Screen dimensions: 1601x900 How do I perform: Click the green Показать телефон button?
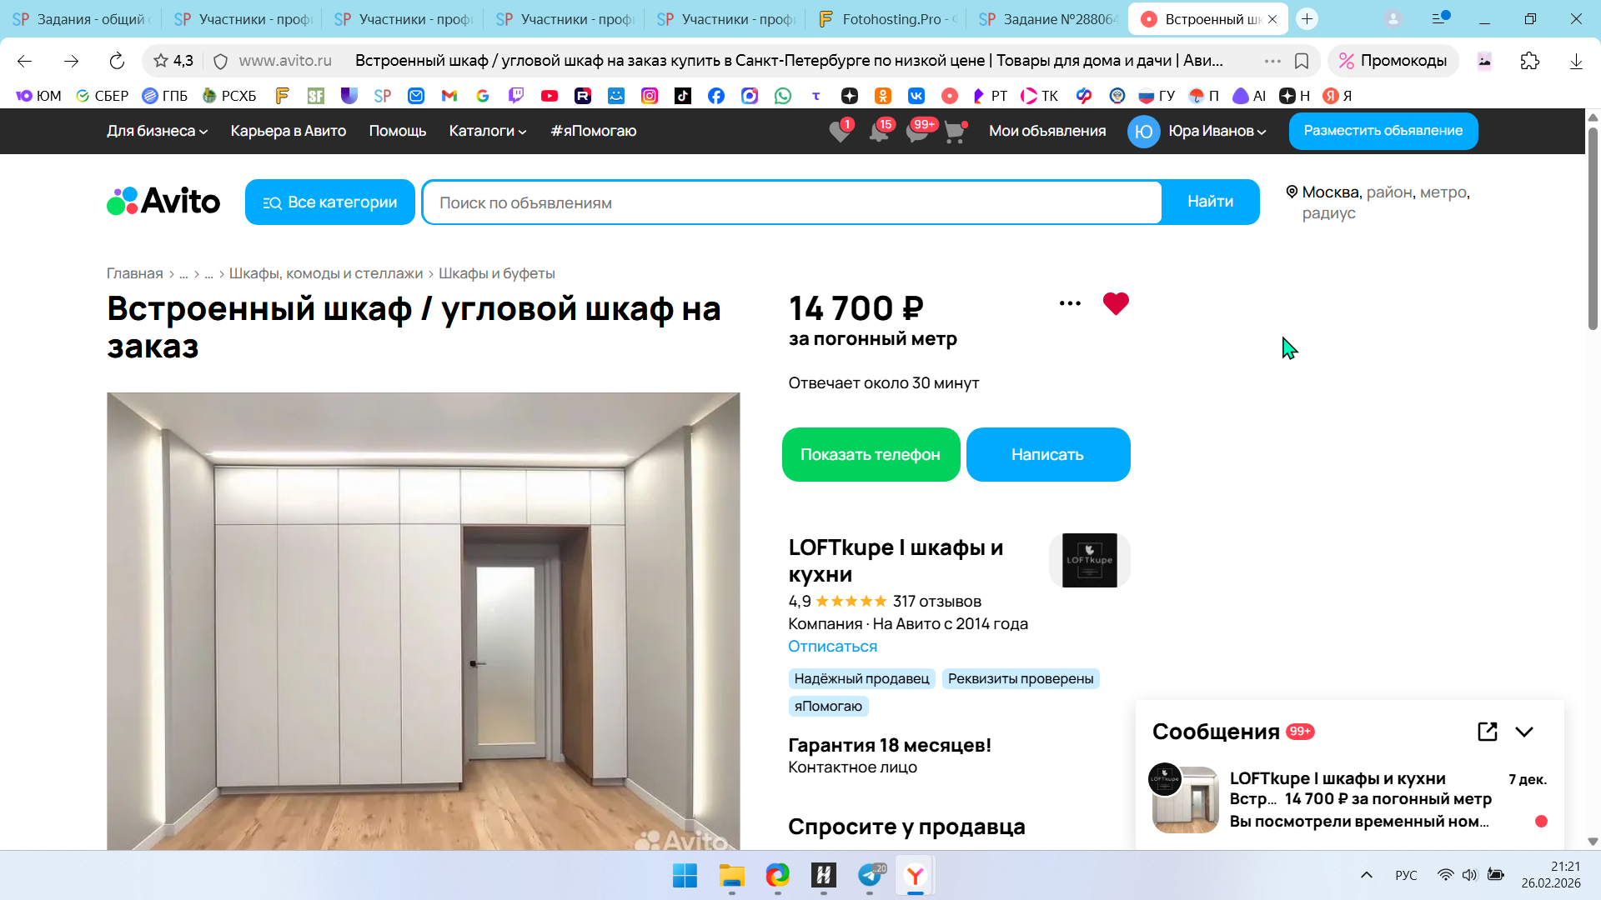click(870, 454)
